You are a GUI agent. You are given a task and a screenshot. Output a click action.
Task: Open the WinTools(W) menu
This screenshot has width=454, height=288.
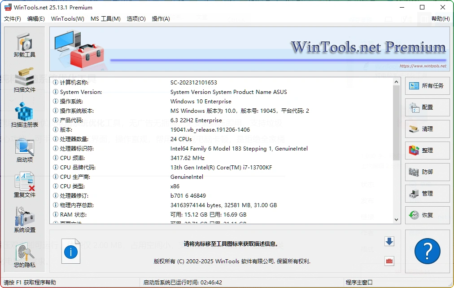tap(67, 18)
